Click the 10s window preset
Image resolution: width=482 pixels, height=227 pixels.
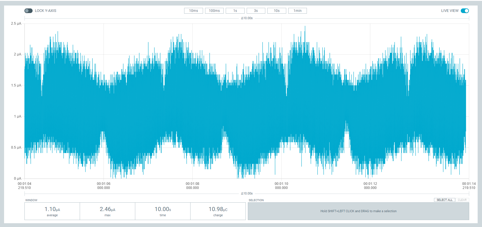coord(277,11)
